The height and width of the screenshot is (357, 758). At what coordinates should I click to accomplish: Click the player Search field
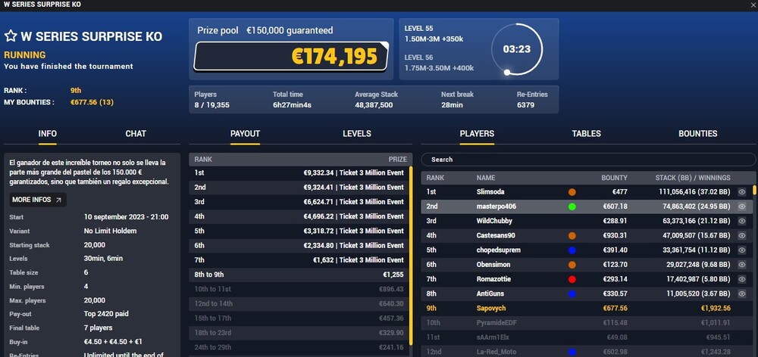point(588,159)
